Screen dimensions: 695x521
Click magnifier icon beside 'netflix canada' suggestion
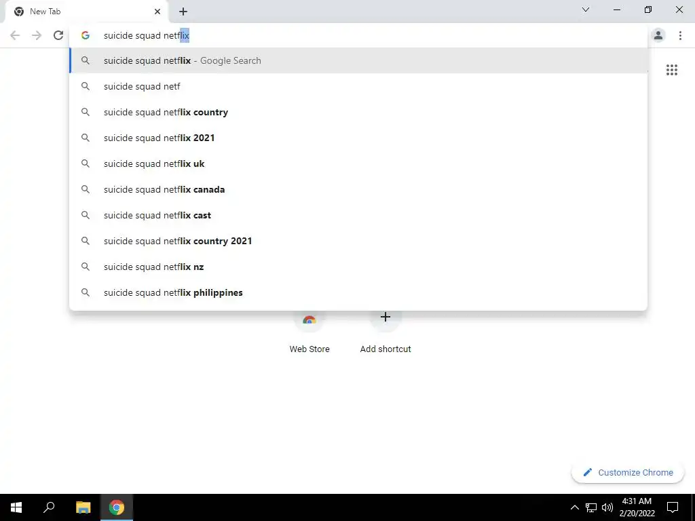[85, 189]
